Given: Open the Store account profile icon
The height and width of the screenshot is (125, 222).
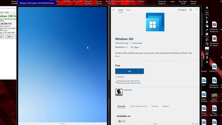Looking at the screenshot, I should tap(190, 10).
